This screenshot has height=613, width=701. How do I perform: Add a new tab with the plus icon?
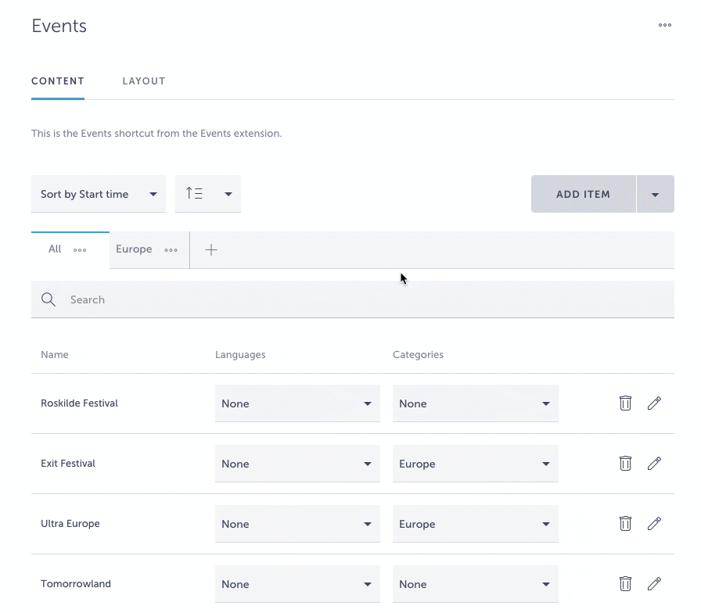pos(210,249)
